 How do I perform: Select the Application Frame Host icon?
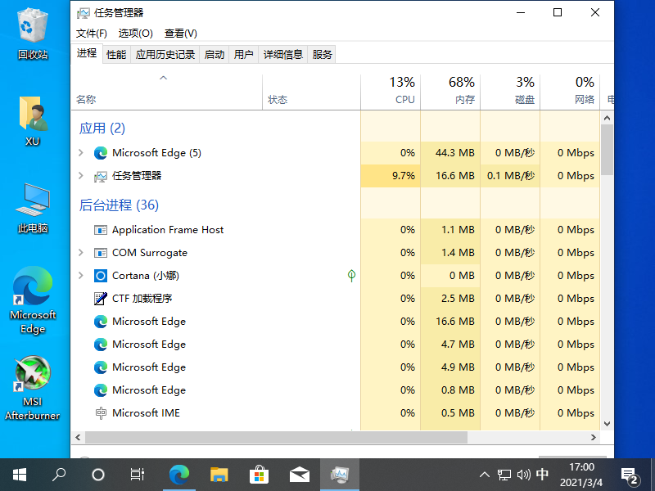pyautogui.click(x=101, y=230)
